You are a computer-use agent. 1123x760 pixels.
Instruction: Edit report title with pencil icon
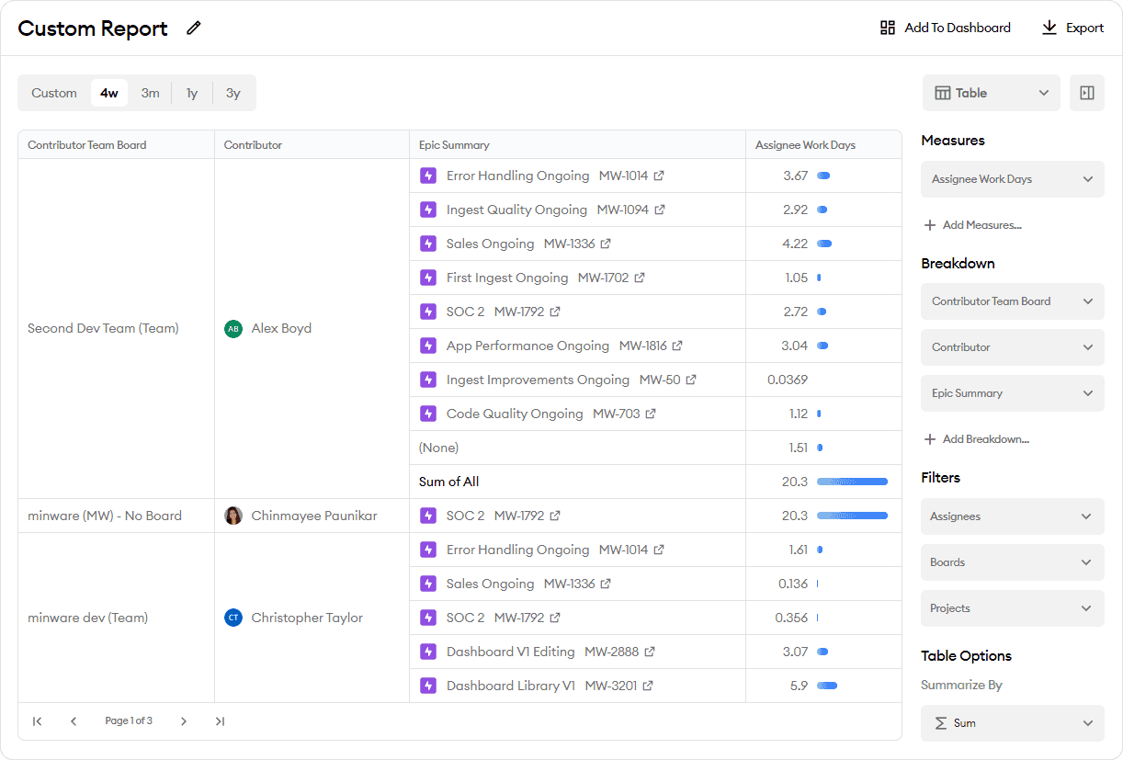pyautogui.click(x=193, y=28)
